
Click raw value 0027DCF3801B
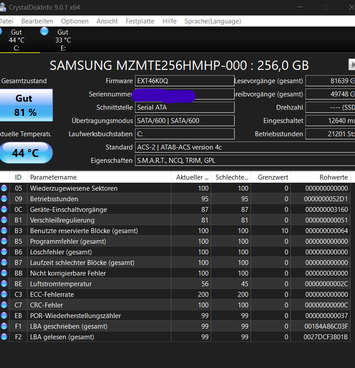(x=326, y=337)
